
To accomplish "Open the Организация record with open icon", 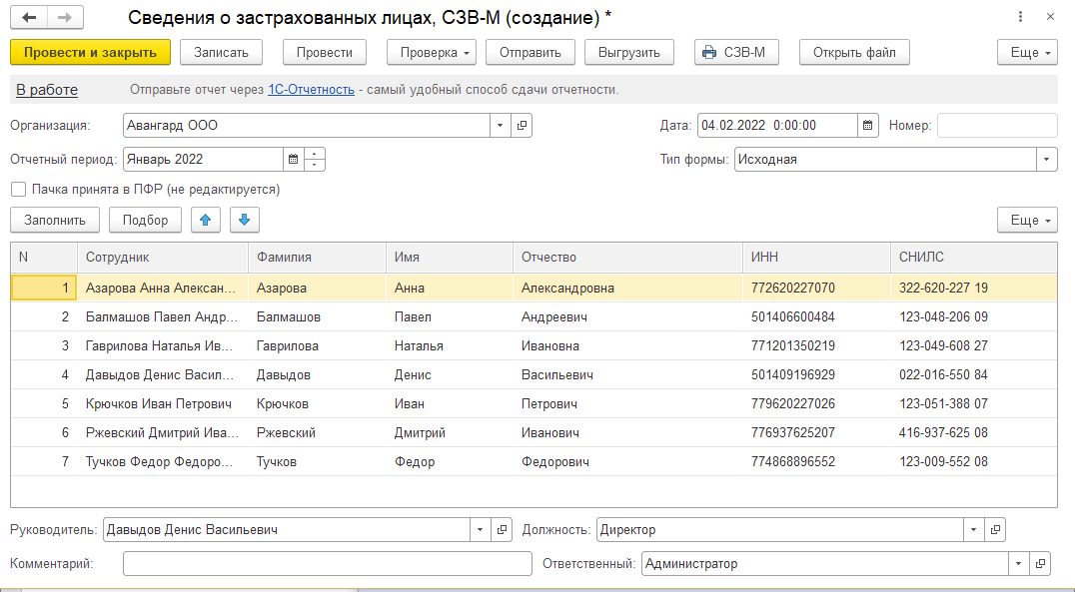I will point(522,126).
